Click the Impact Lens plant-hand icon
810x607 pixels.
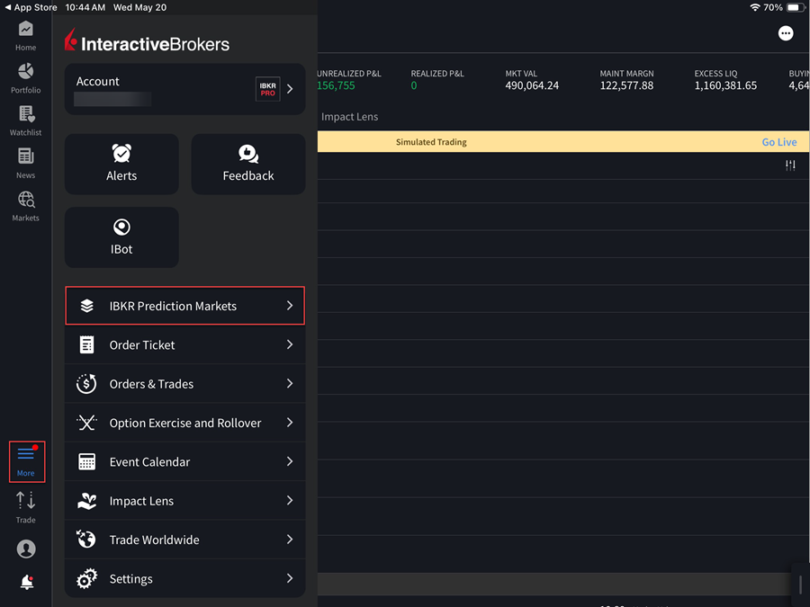86,501
